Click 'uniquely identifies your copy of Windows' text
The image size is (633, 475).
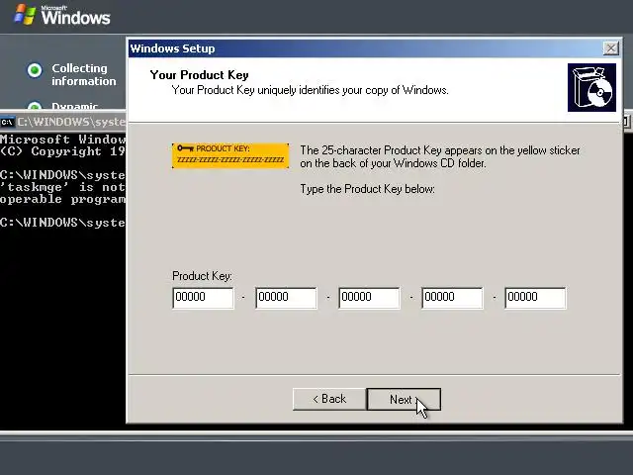[x=353, y=90]
